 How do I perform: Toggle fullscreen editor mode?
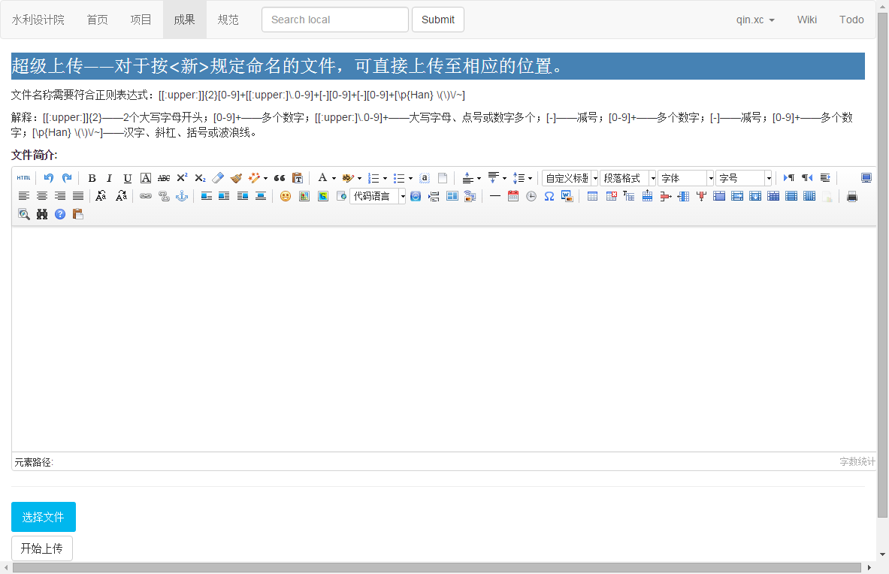click(x=866, y=178)
